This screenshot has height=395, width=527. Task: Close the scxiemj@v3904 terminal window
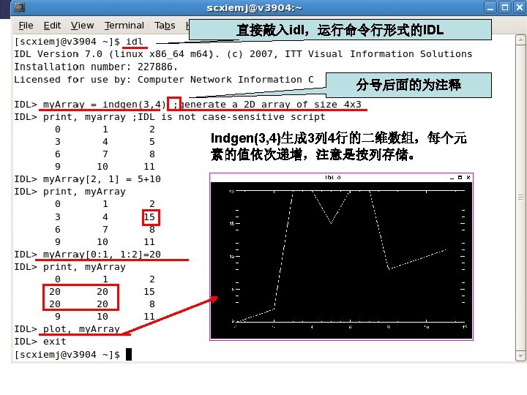coord(519,7)
